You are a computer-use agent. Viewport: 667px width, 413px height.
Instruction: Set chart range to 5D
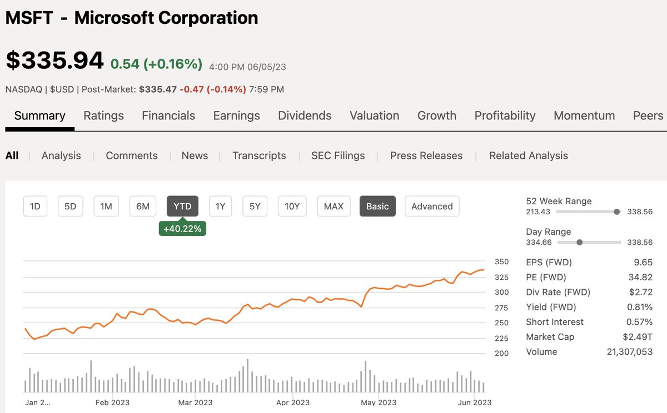(x=70, y=206)
